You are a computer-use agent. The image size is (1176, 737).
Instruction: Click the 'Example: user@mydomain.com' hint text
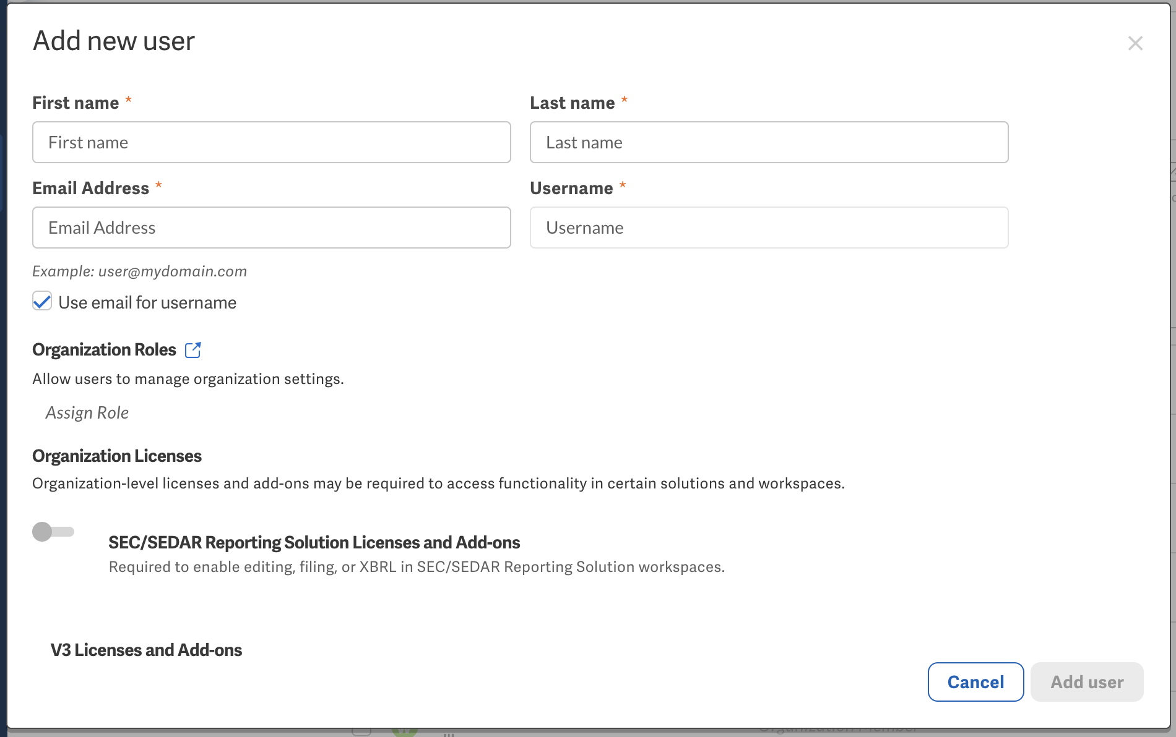click(x=140, y=271)
